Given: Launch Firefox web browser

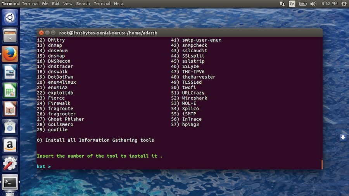Looking at the screenshot, I should pyautogui.click(x=10, y=54).
